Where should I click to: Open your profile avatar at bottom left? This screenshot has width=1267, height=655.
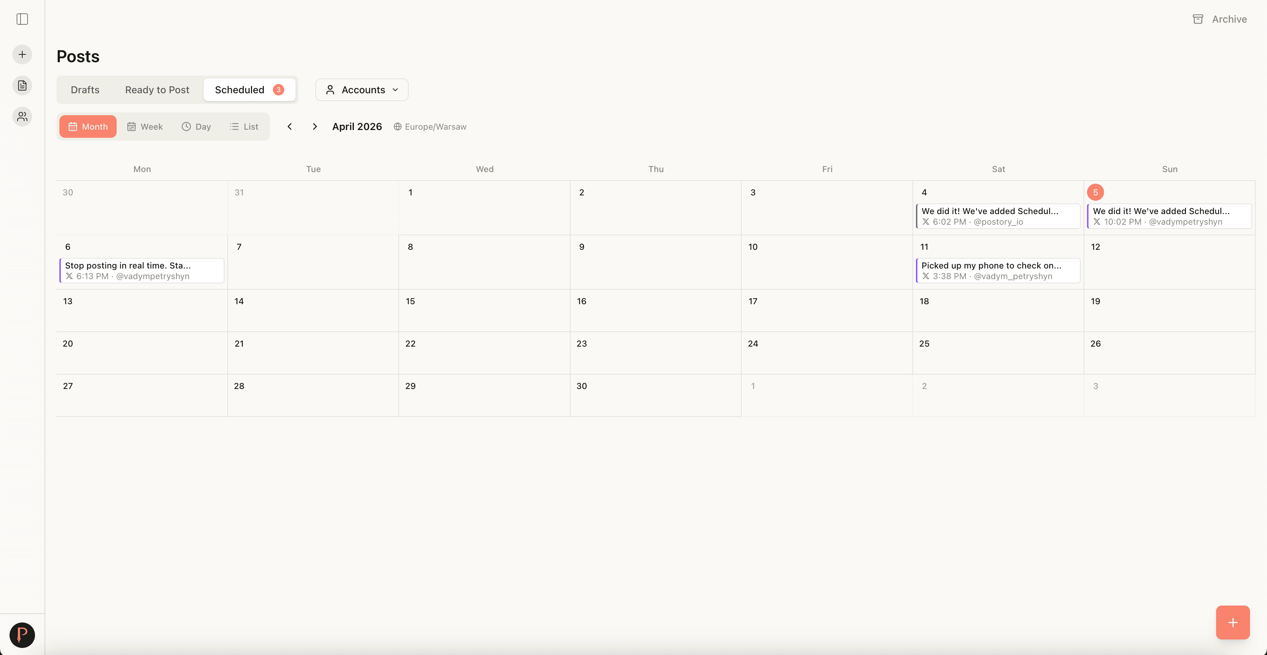[22, 635]
